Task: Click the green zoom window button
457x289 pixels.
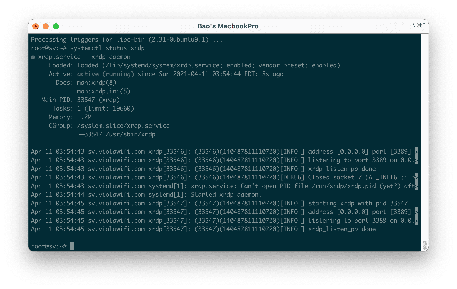Action: (56, 26)
